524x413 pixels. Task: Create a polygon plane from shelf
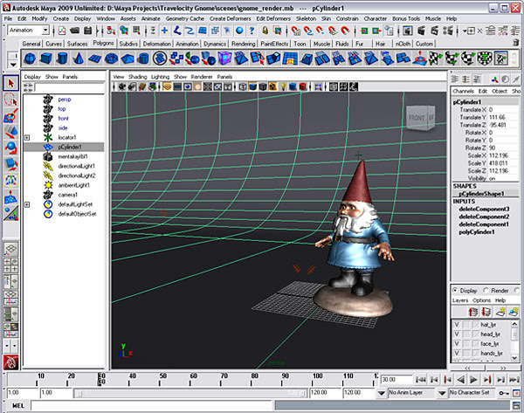[94, 59]
